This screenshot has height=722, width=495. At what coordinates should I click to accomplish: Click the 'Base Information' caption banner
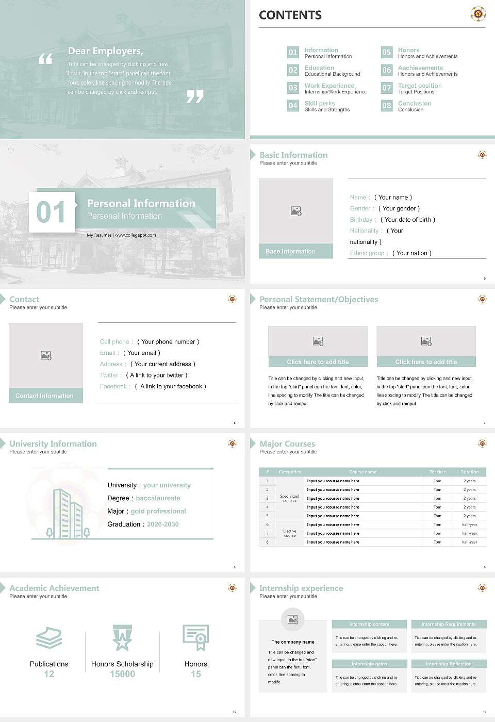(x=295, y=251)
